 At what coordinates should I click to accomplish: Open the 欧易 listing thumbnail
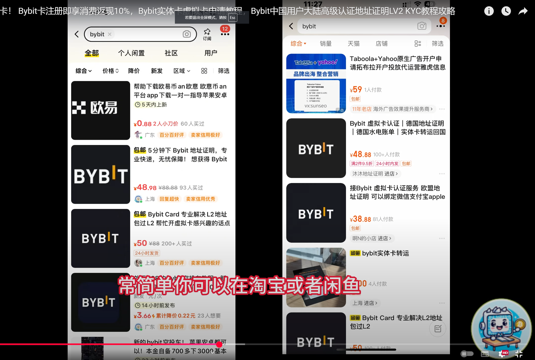[x=101, y=111]
